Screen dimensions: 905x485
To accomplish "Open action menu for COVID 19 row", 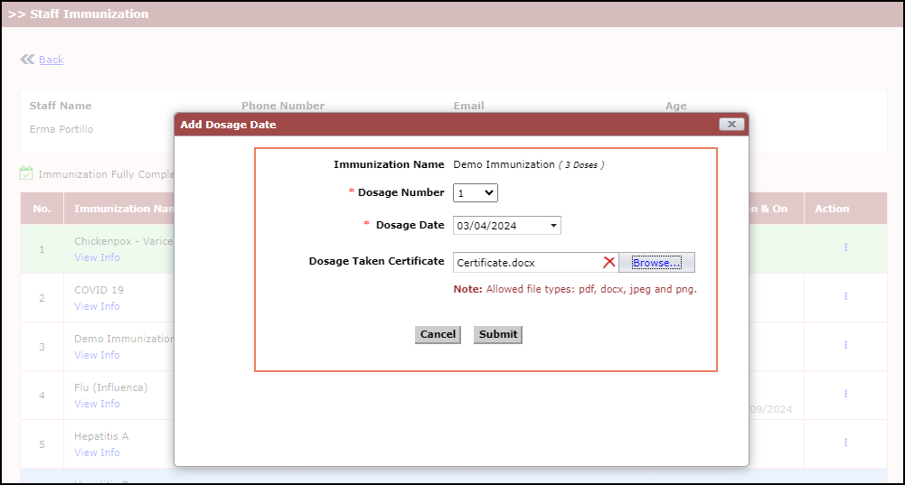I will [845, 296].
